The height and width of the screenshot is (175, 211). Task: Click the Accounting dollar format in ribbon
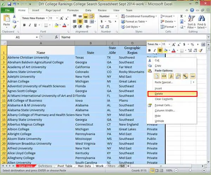tap(102, 21)
